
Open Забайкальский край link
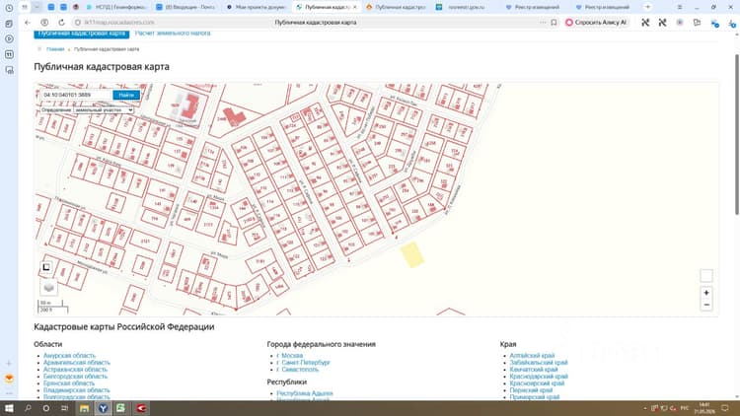click(x=539, y=363)
